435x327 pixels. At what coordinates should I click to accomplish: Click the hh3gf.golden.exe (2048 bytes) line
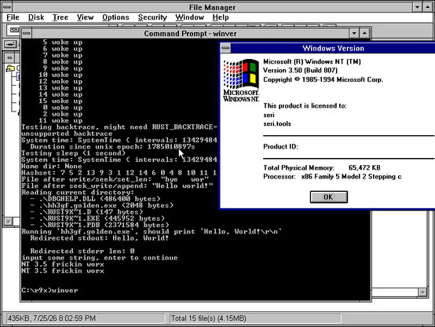click(x=102, y=205)
